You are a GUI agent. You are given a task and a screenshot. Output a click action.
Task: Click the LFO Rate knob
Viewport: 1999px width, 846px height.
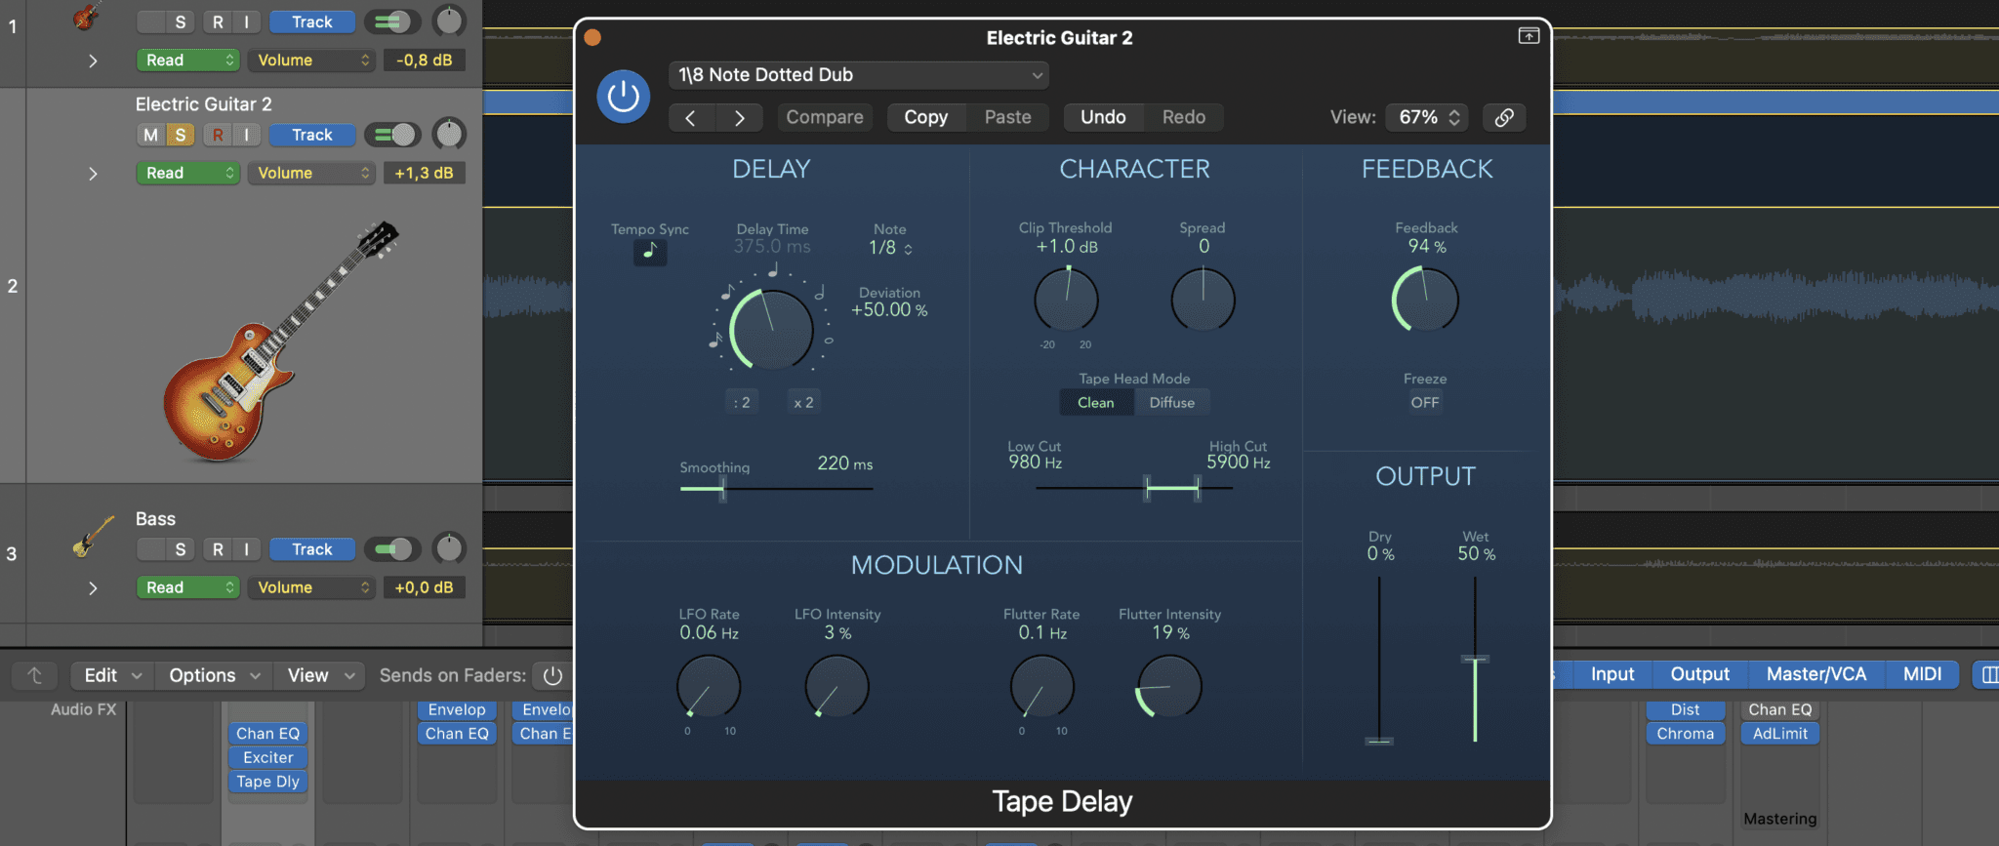click(x=709, y=686)
